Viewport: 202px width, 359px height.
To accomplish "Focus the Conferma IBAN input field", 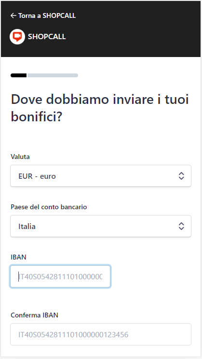I will [101, 334].
